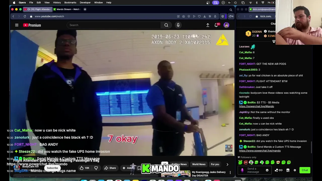Click the purple microphone in Kick message box

click(x=242, y=170)
